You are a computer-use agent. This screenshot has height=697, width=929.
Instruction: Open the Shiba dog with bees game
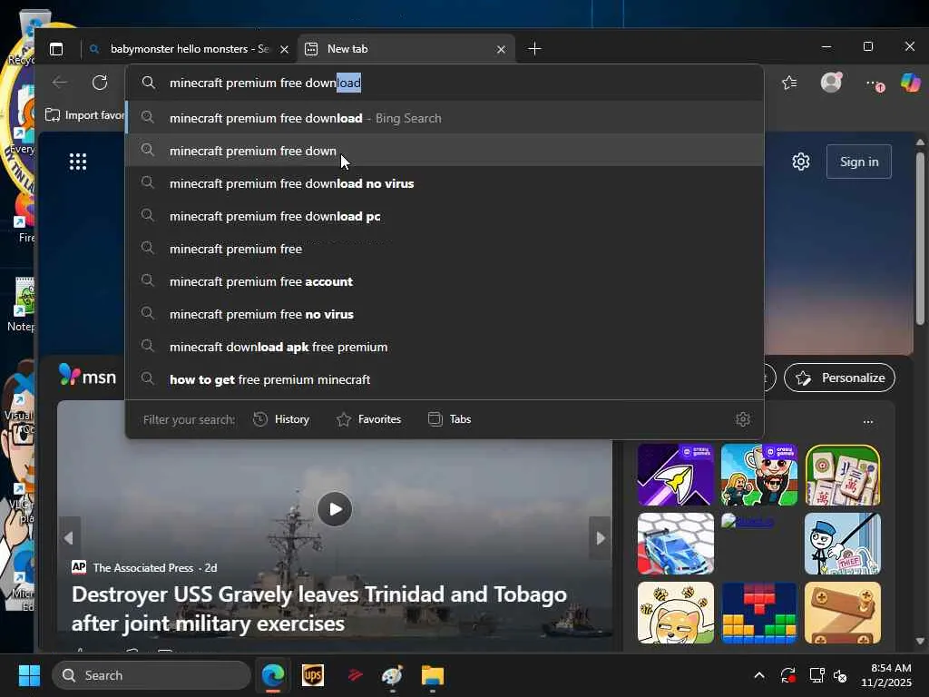click(675, 613)
